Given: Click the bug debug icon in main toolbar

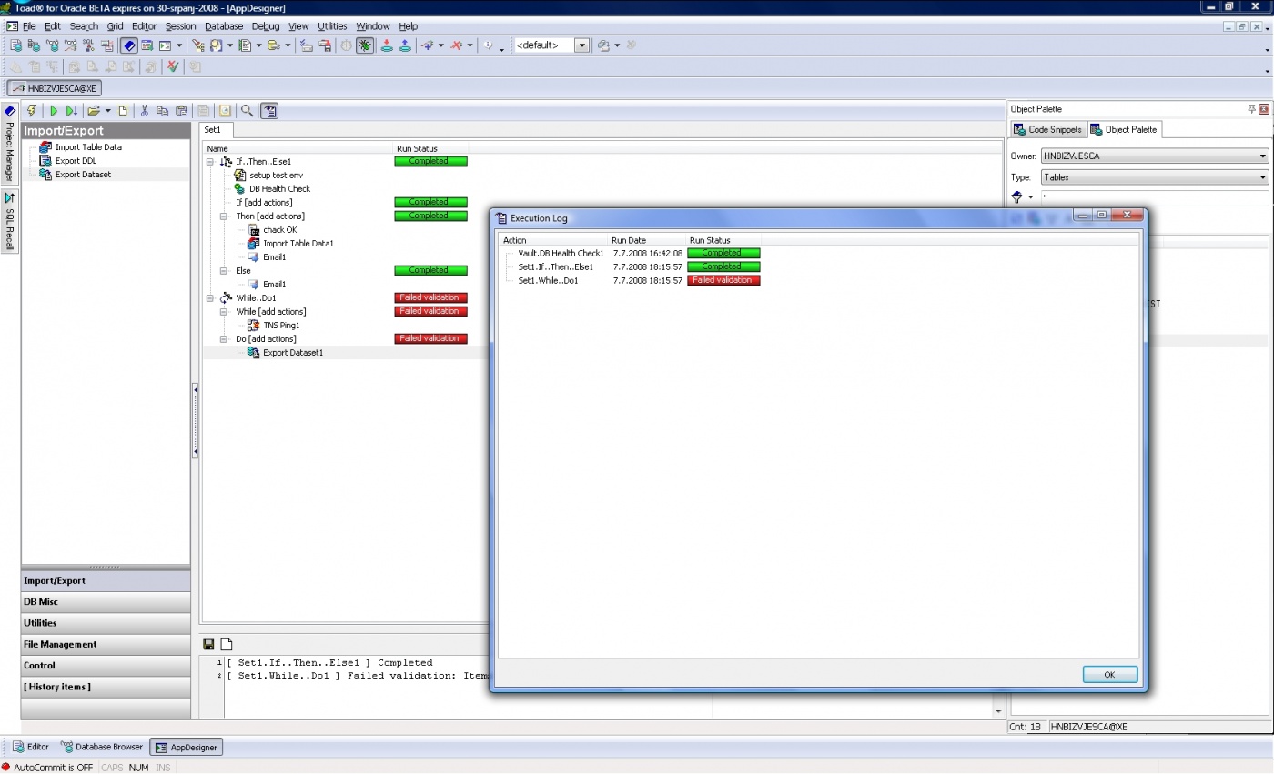Looking at the screenshot, I should [x=365, y=45].
